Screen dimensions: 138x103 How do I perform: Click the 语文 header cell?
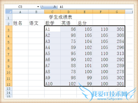pos(36,23)
